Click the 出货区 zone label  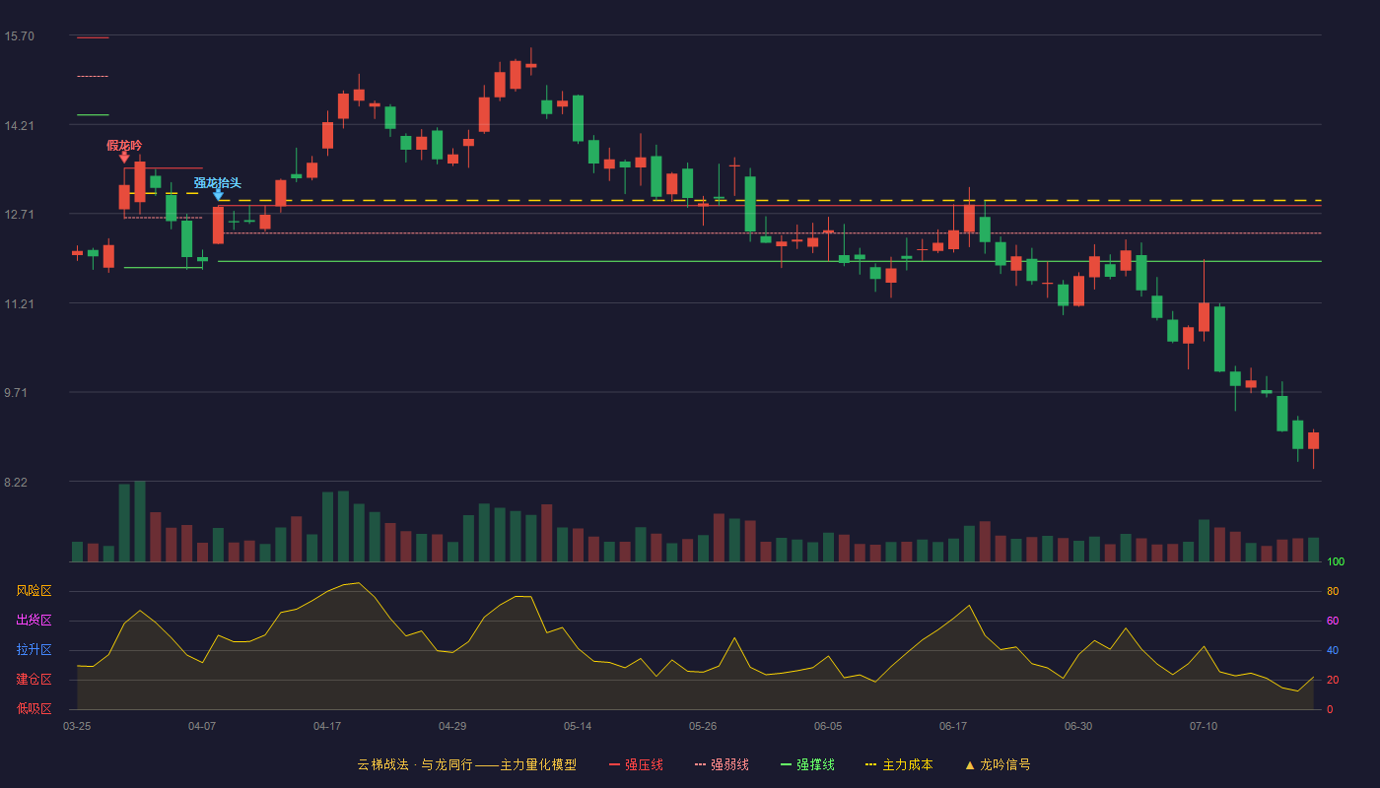pos(34,621)
